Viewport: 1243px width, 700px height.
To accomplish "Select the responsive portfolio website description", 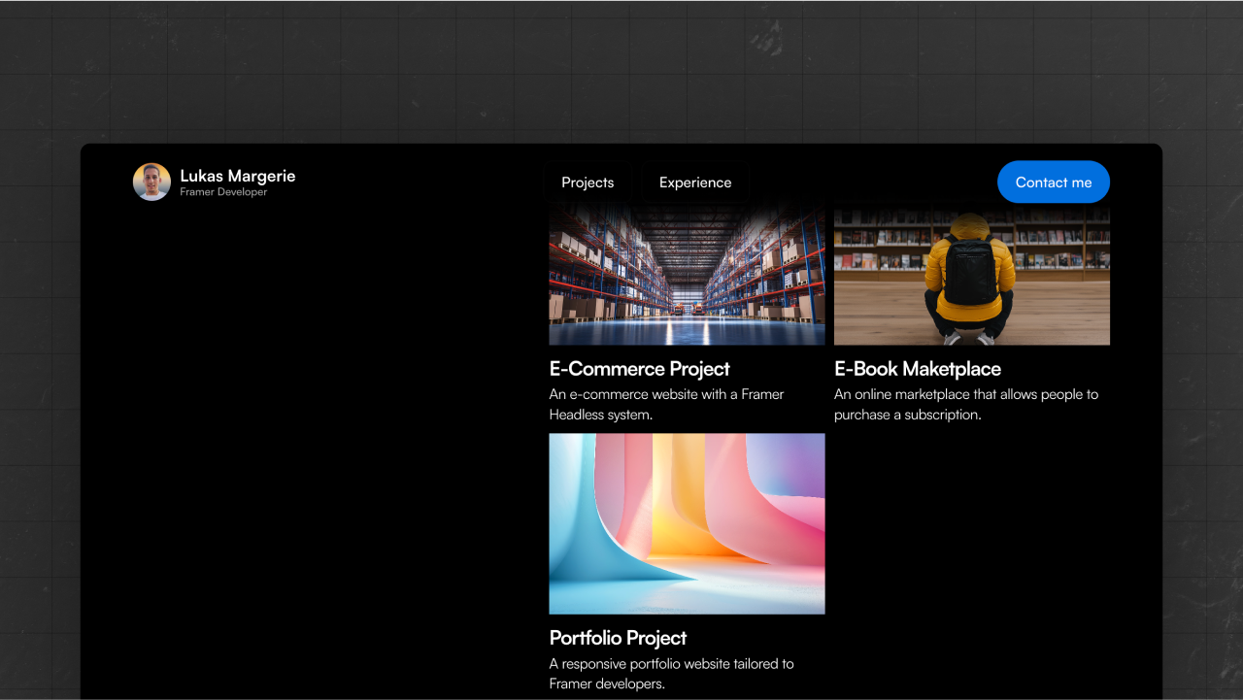I will click(671, 673).
